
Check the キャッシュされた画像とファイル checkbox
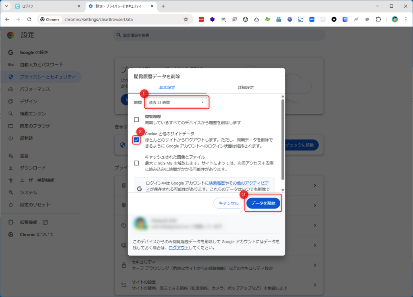pyautogui.click(x=136, y=163)
